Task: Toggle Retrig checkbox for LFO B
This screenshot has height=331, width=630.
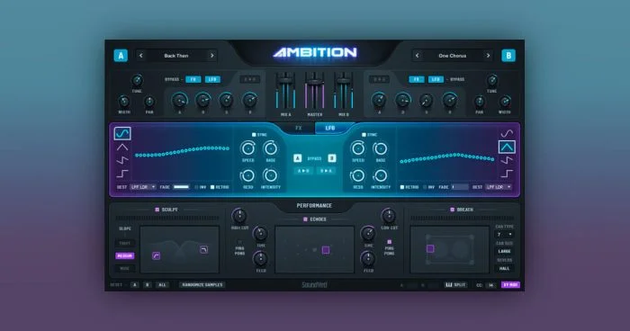Action: pyautogui.click(x=401, y=187)
